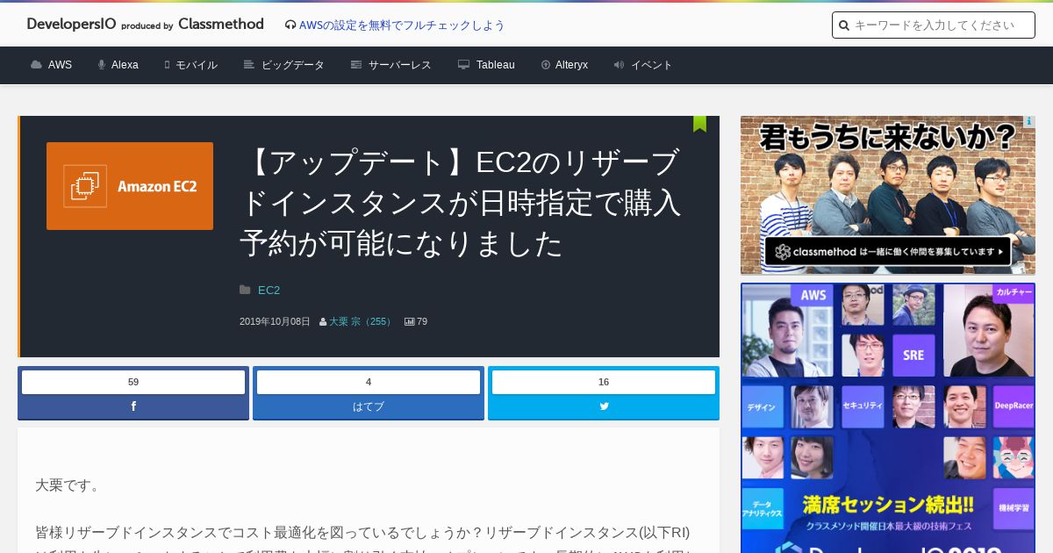Open the EC2 category link
The width and height of the screenshot is (1053, 553).
pyautogui.click(x=269, y=290)
